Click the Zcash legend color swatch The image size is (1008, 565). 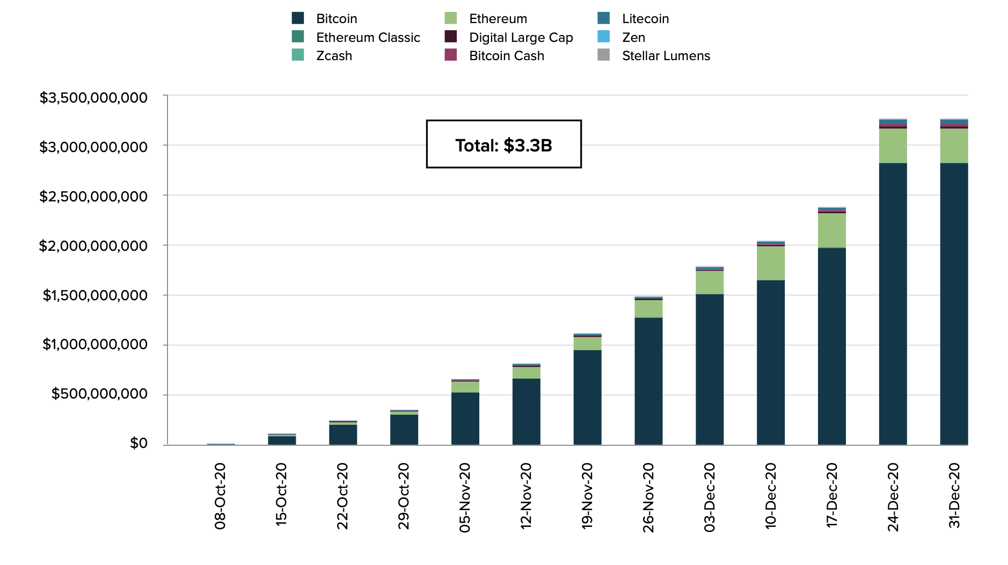click(298, 55)
